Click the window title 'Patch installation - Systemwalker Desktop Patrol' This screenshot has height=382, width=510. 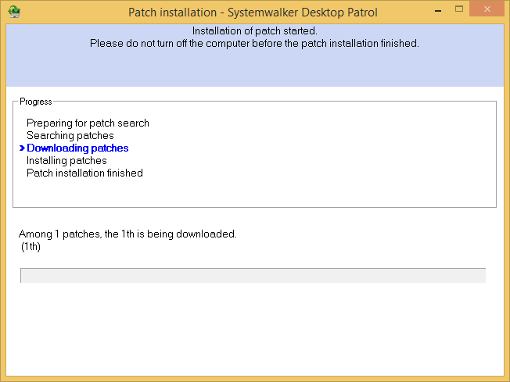tap(253, 12)
